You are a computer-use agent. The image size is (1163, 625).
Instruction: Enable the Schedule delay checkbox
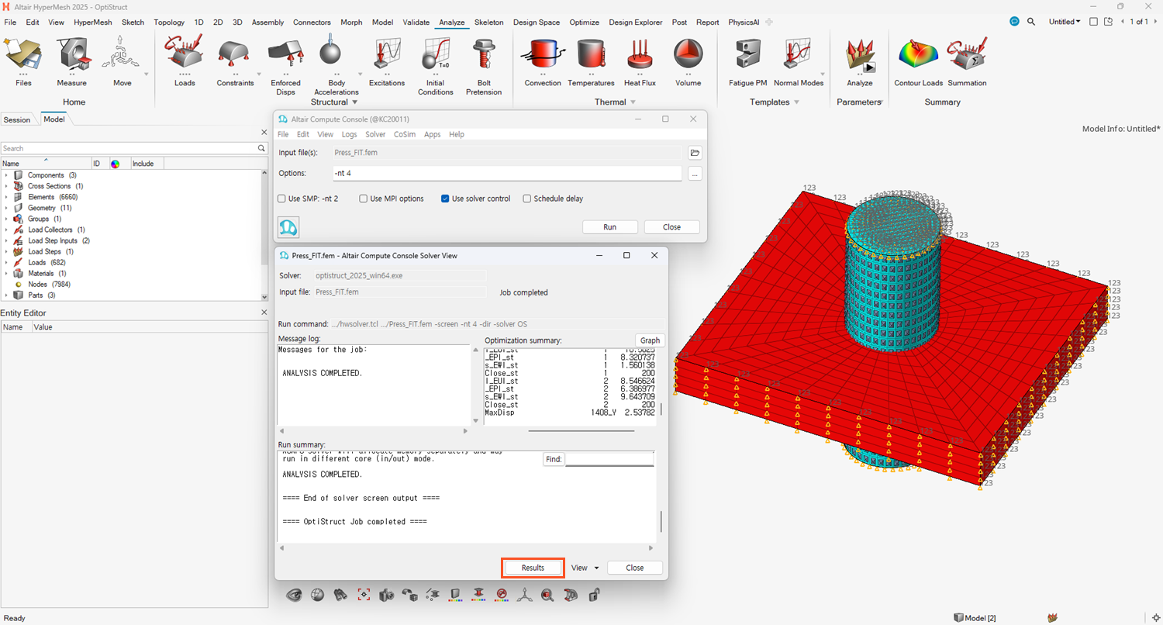(527, 199)
